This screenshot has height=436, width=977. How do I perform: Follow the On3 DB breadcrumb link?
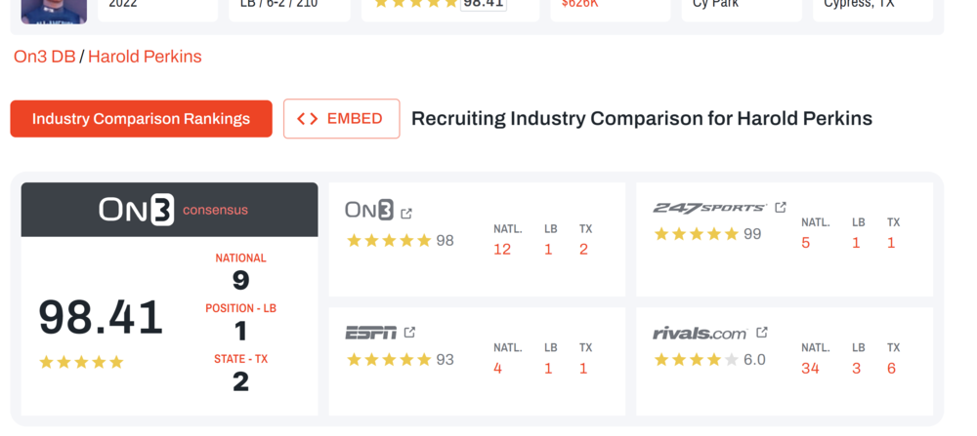point(44,57)
